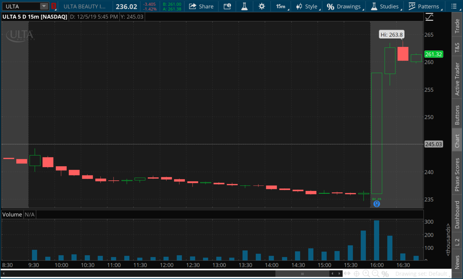Click the tallest volume bar at 16:00

[x=377, y=241]
